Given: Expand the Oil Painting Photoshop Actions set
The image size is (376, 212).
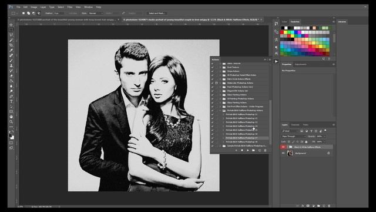Looking at the screenshot, I should [220, 98].
